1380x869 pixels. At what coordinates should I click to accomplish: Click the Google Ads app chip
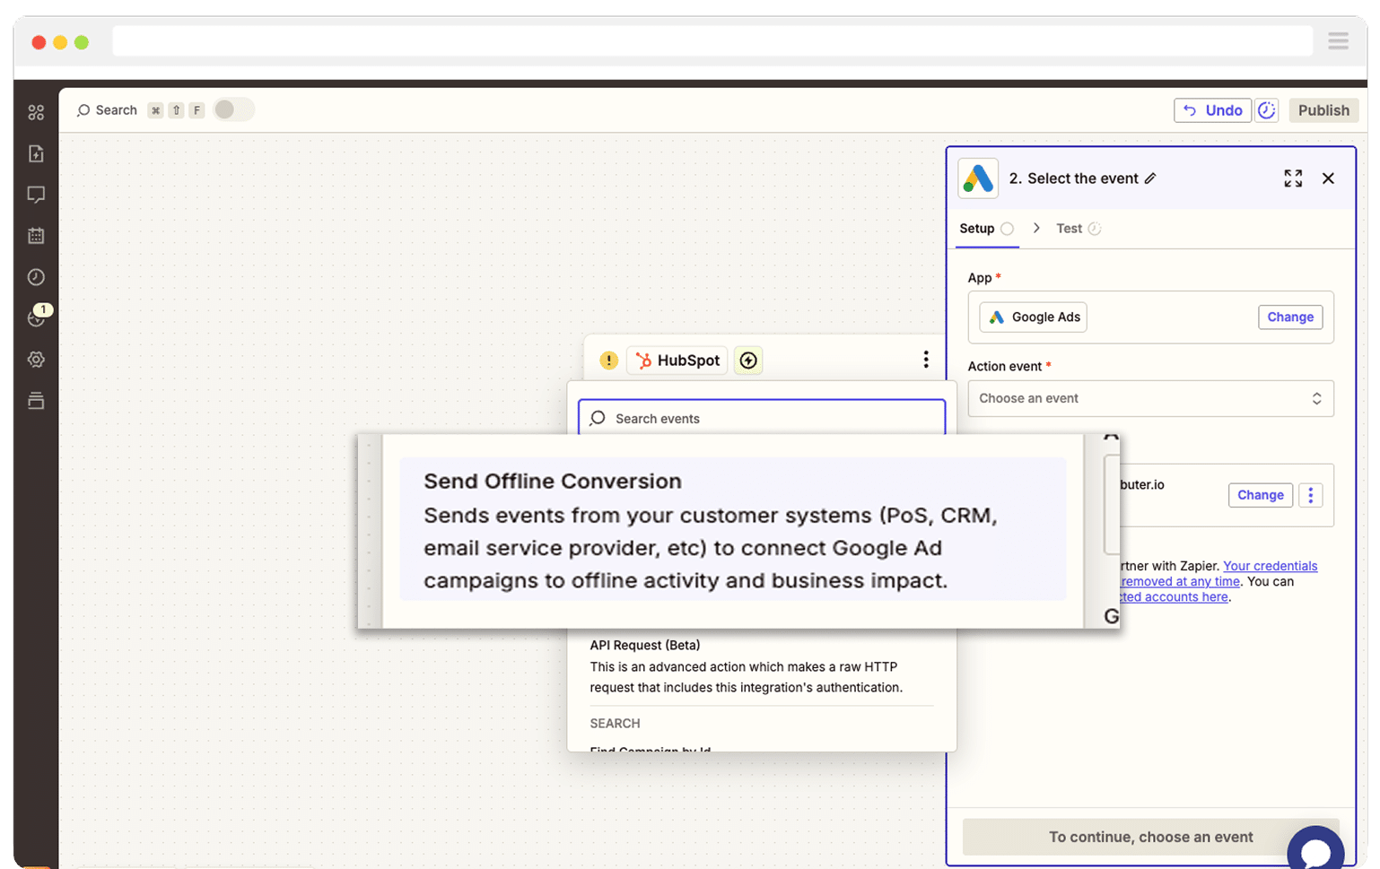[x=1033, y=317]
